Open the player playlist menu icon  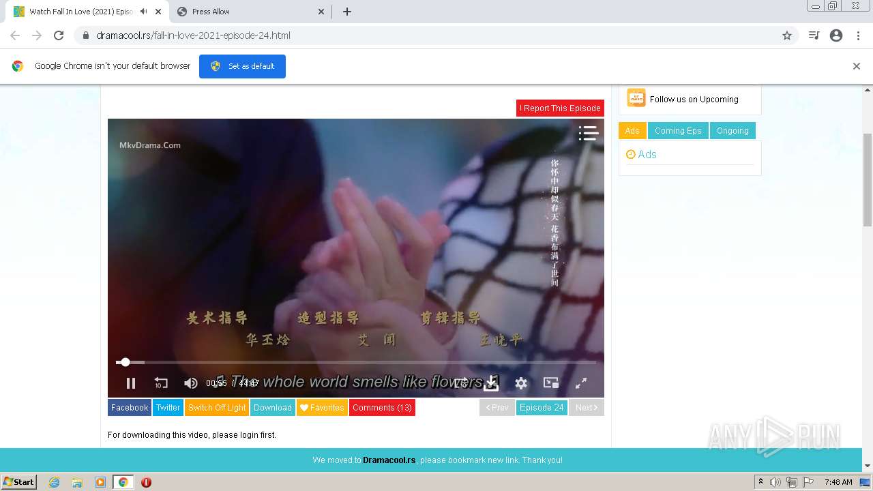tap(588, 134)
